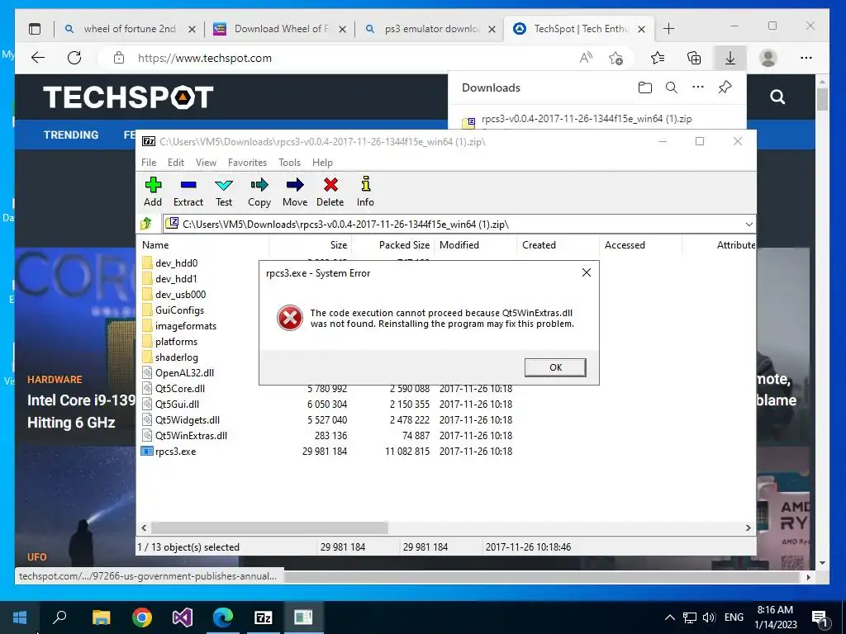Screen dimensions: 846x634
Task: Switch to the 'wheel of fortune 2nd' tab
Action: [x=130, y=29]
